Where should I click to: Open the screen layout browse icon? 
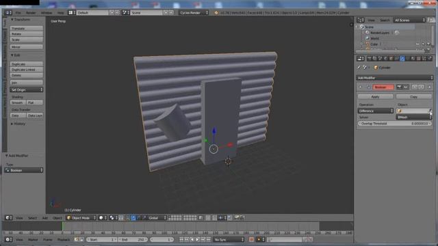click(72, 12)
